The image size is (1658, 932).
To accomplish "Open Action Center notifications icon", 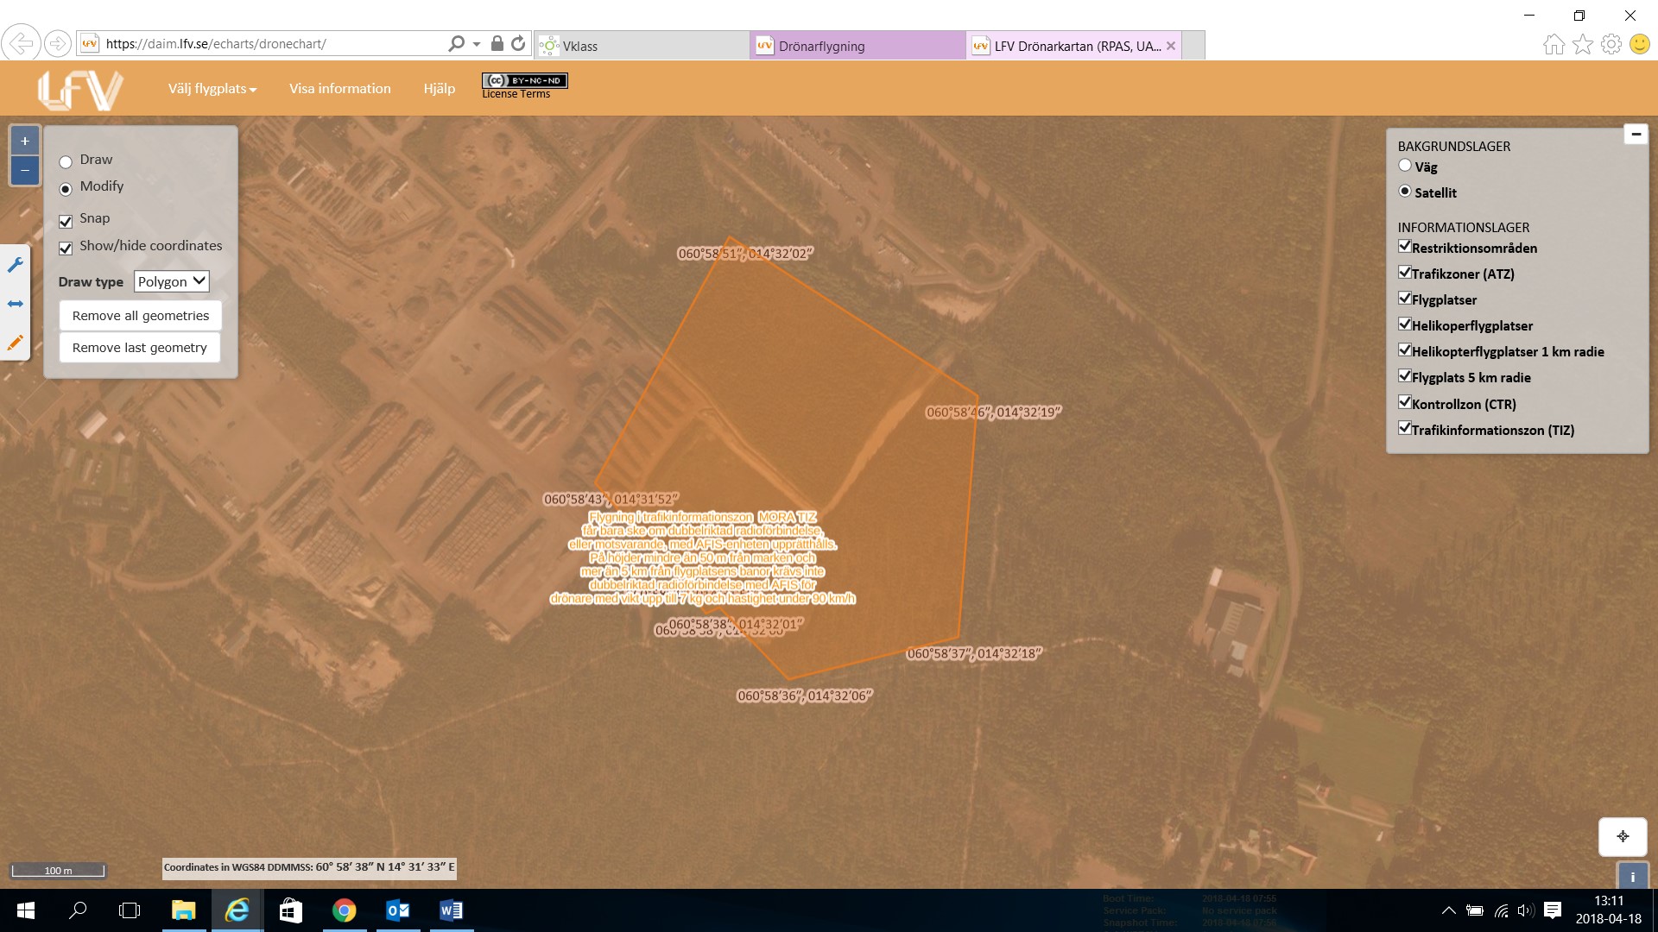I will (x=1553, y=910).
